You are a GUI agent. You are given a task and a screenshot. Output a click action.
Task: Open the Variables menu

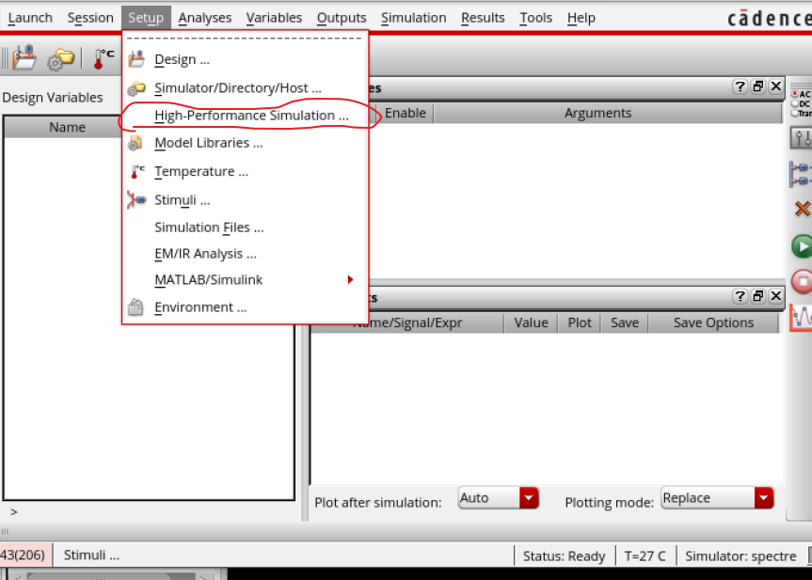click(x=274, y=18)
